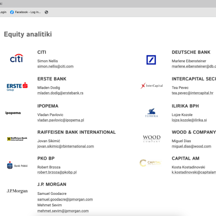The image size is (216, 216).
Task: Click the PKO Bank Polski logo
Action: tap(17, 165)
